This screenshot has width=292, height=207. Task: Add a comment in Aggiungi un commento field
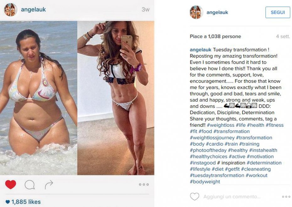click(232, 197)
